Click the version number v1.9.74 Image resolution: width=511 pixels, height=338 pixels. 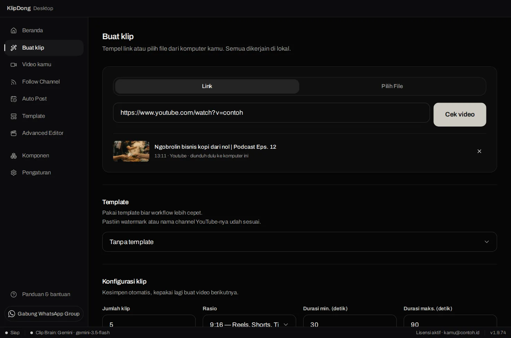point(498,333)
